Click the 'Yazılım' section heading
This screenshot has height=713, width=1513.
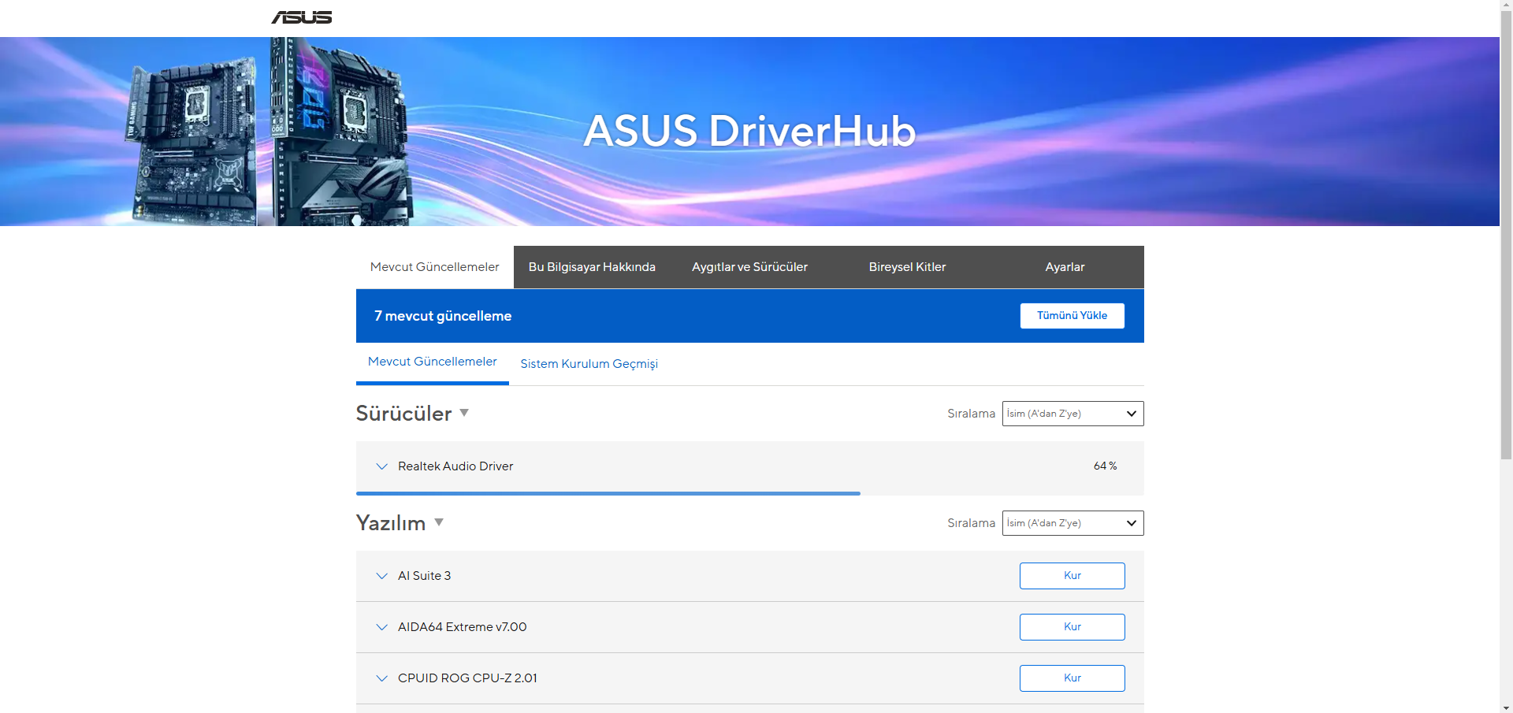click(391, 523)
